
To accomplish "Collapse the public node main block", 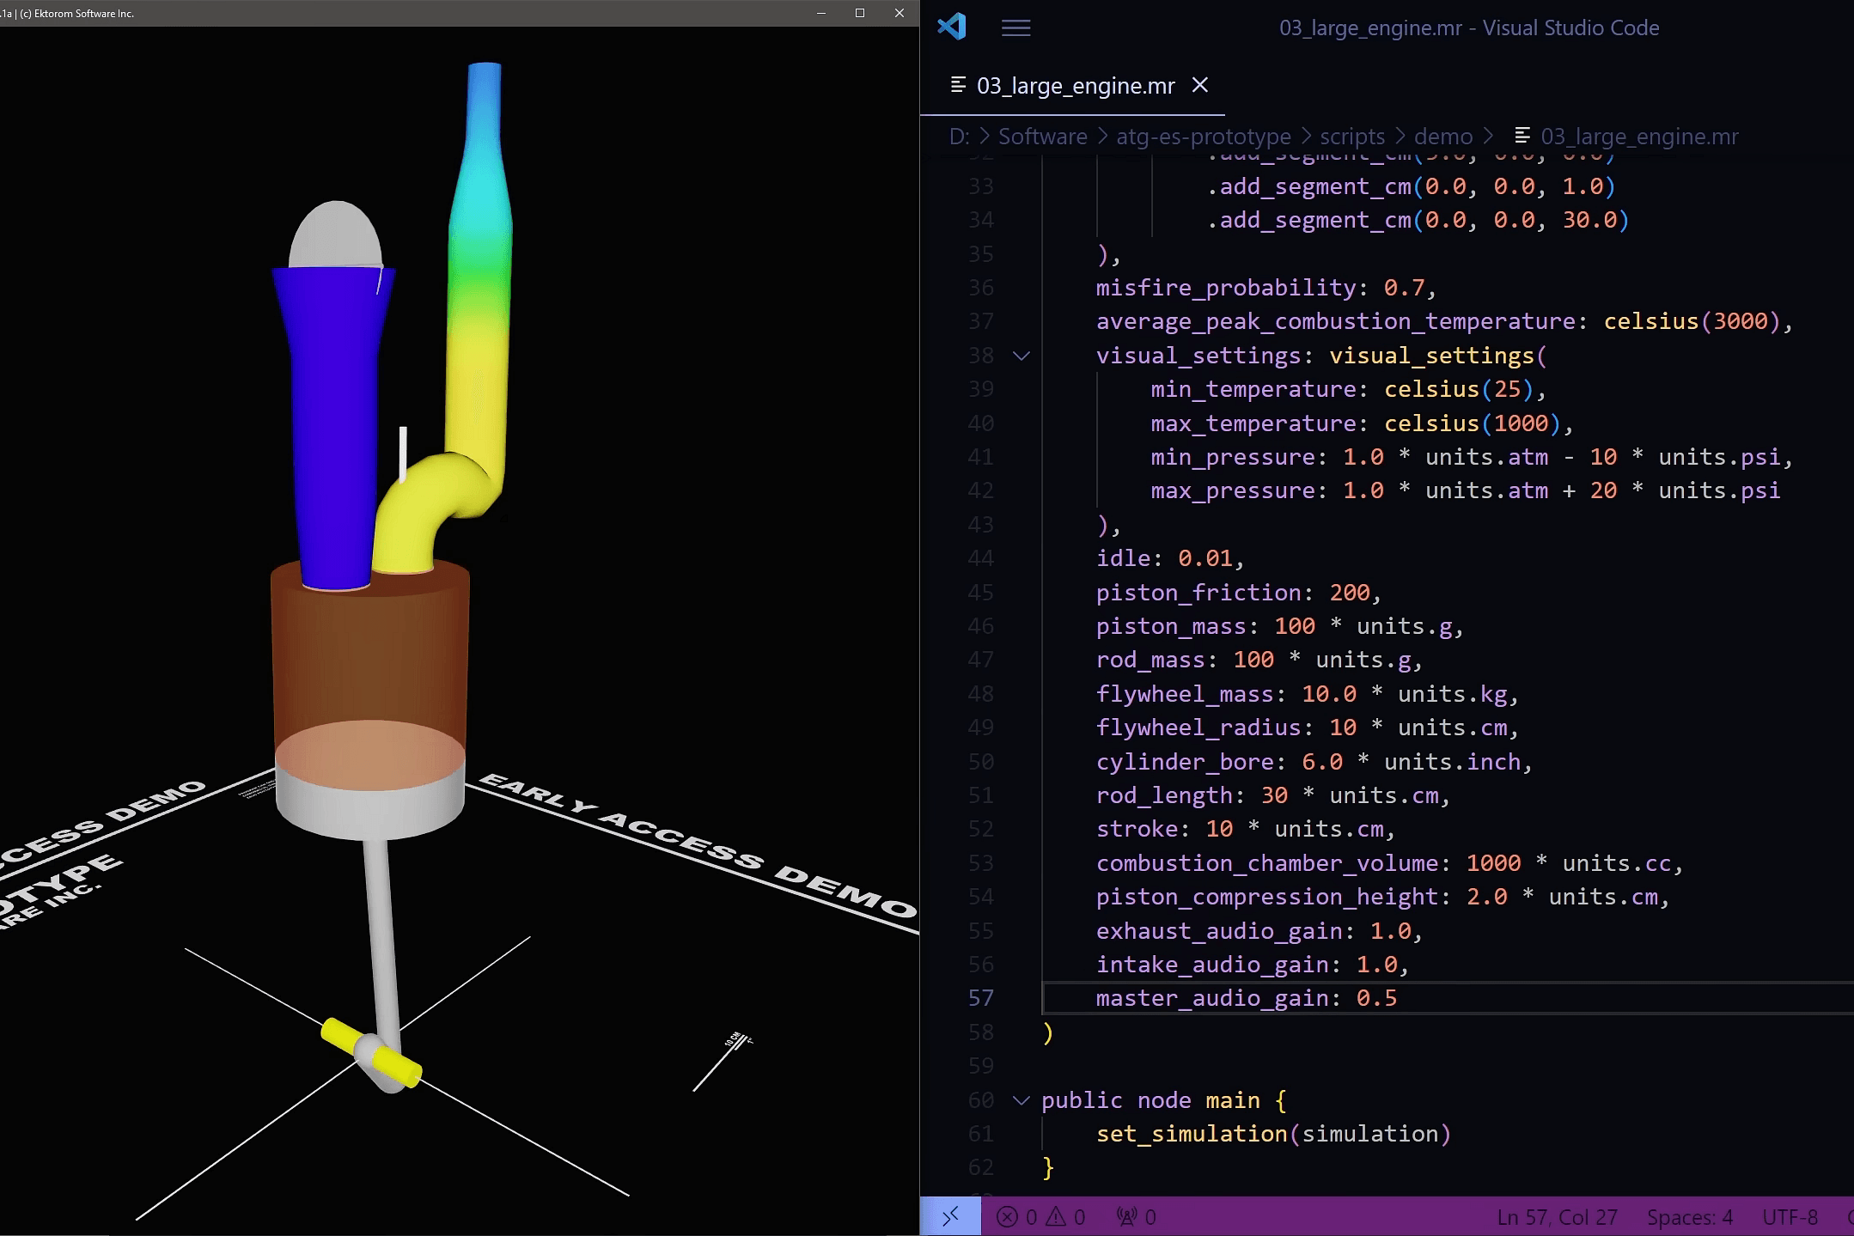I will pyautogui.click(x=1021, y=1100).
